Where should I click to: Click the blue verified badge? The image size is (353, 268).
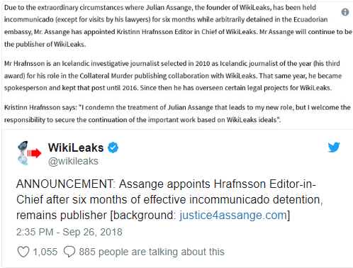113,147
